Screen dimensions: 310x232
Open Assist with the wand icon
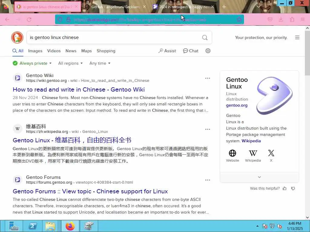(167, 51)
